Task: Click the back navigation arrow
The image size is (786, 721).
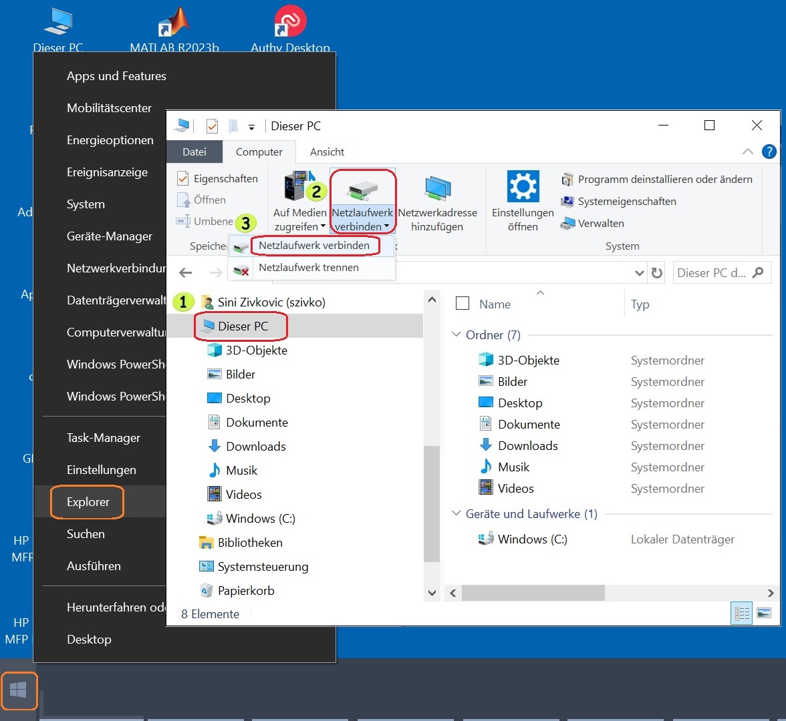Action: point(187,272)
